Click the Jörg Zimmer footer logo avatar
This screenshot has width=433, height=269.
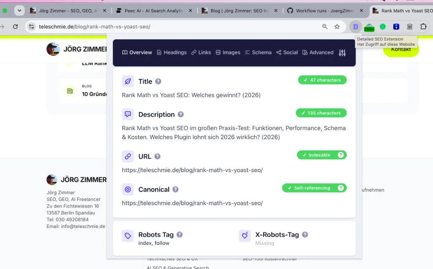point(52,179)
